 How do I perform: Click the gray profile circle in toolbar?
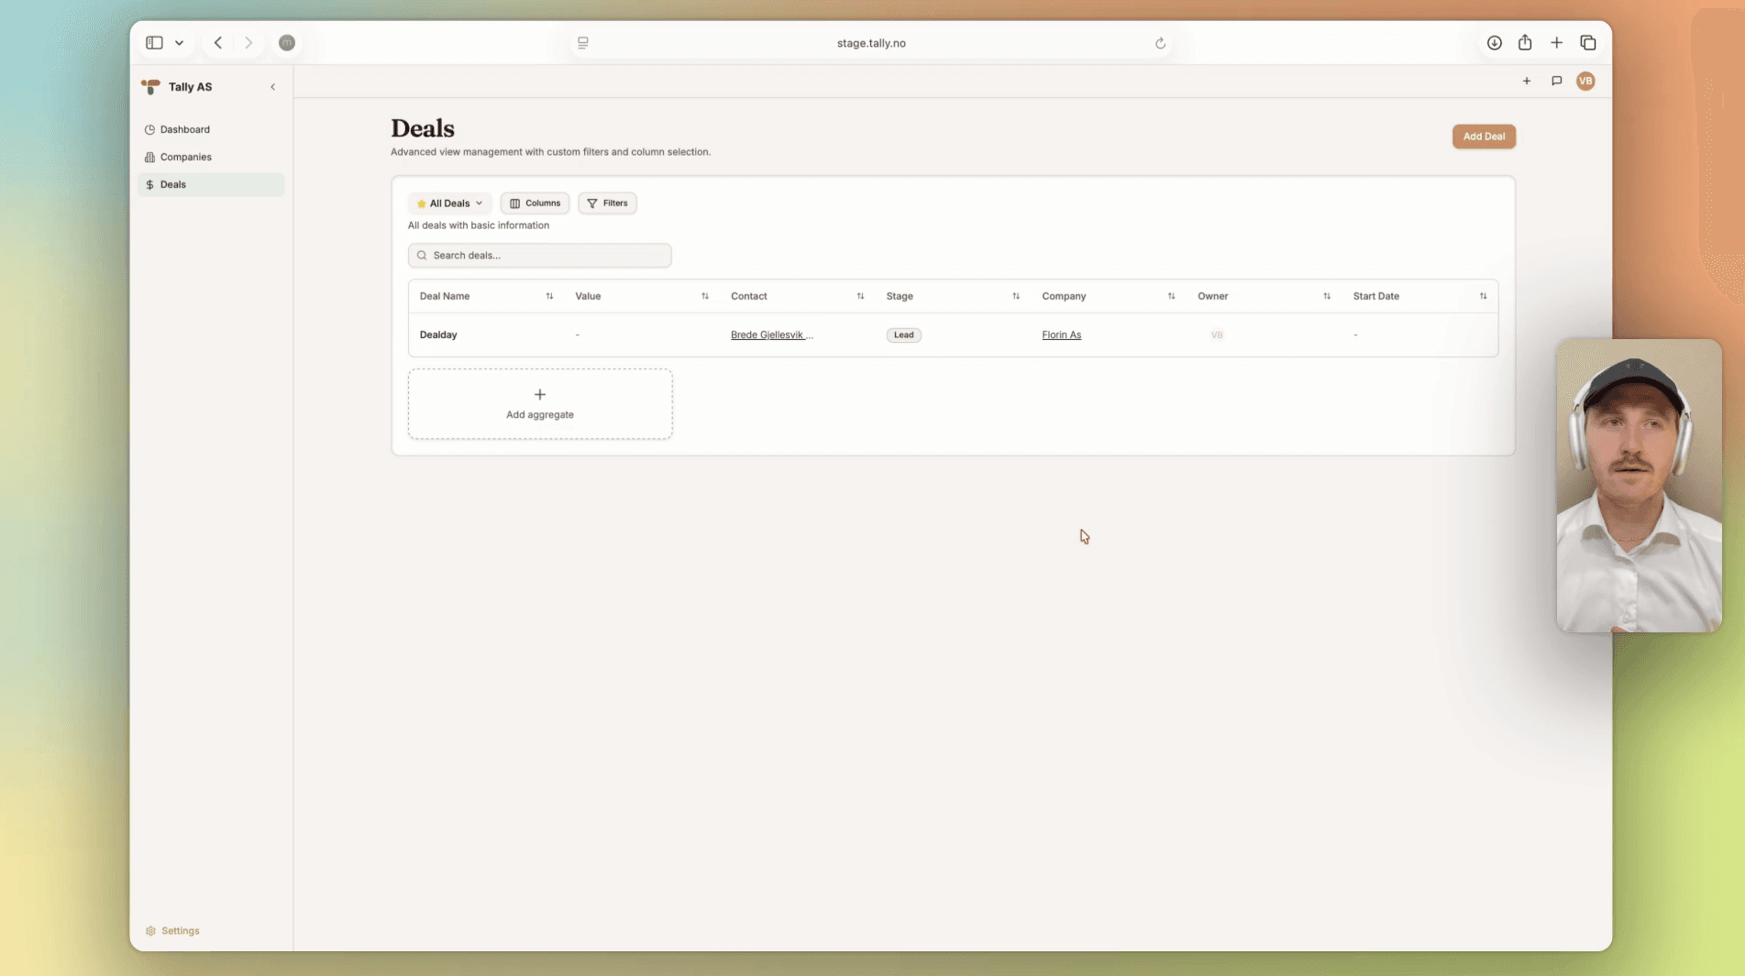[x=287, y=43]
